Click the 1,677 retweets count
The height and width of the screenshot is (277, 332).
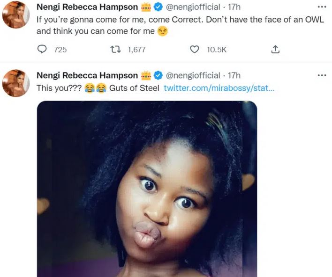click(x=136, y=49)
